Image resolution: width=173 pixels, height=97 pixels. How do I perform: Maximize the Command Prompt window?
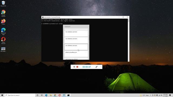[123, 17]
